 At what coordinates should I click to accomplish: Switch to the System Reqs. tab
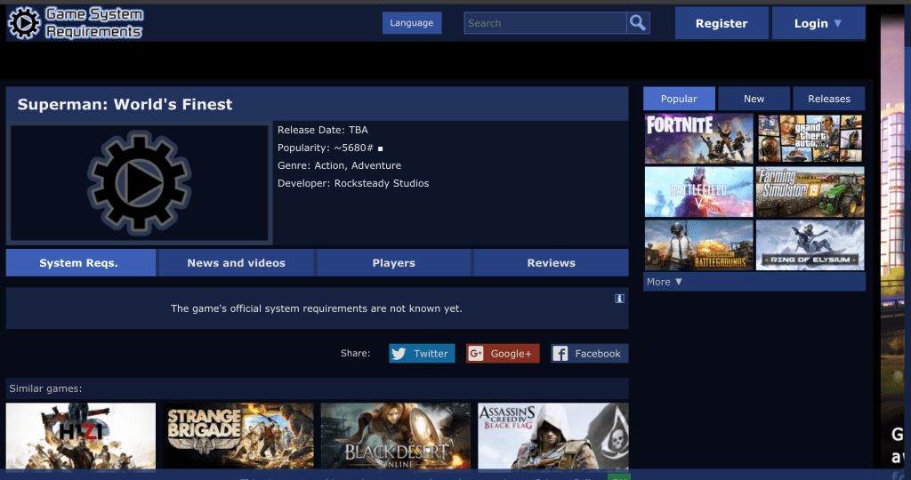pyautogui.click(x=81, y=263)
